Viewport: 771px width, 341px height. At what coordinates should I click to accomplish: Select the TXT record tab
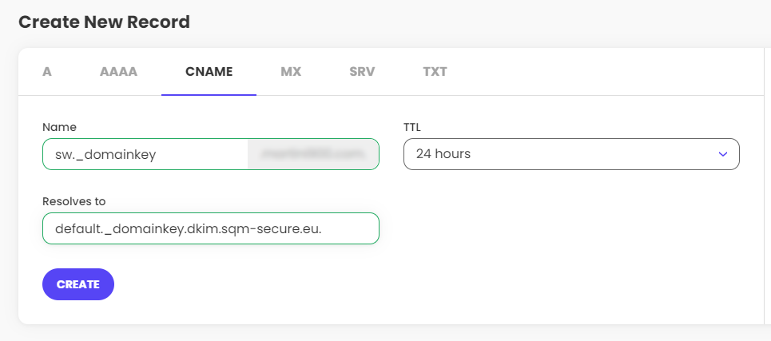435,71
